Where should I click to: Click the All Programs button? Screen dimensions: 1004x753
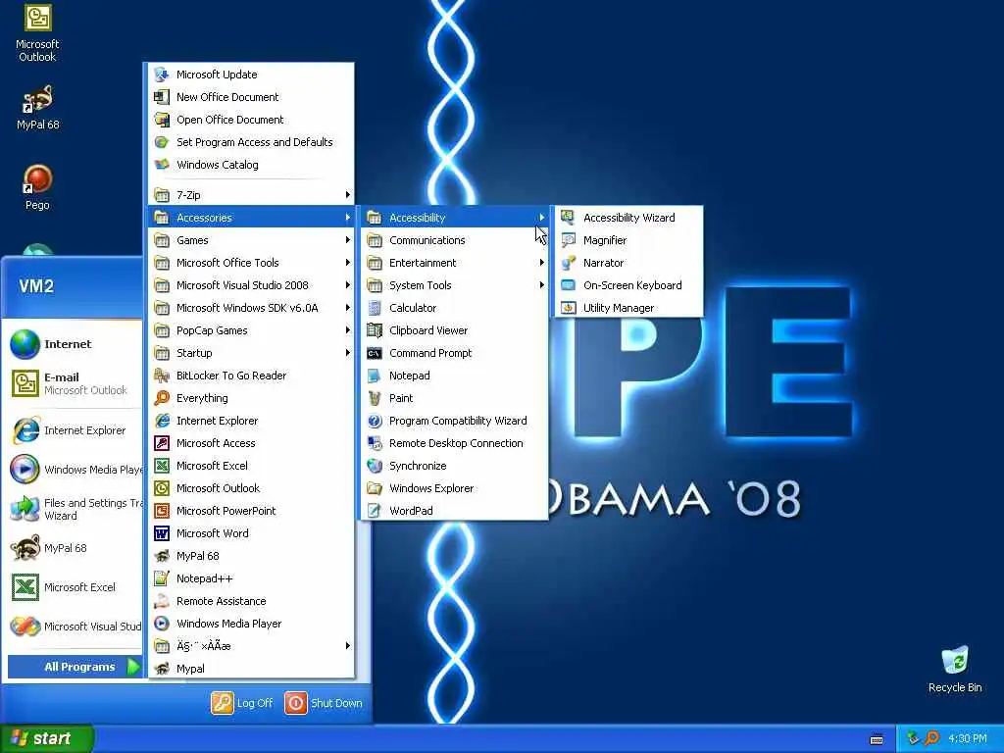click(x=74, y=667)
